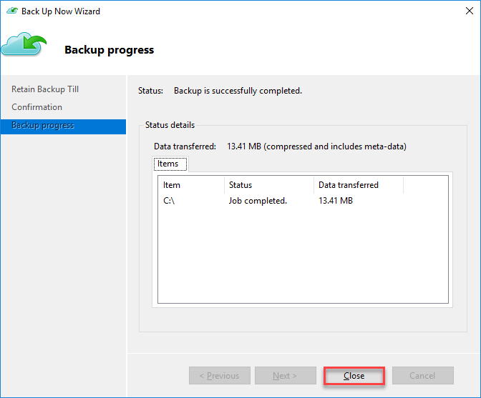Sort list by Item column header
Image resolution: width=481 pixels, height=398 pixels.
pos(189,185)
